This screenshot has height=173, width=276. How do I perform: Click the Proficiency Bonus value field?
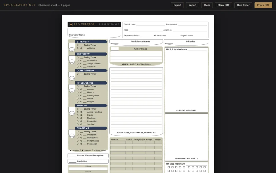point(115,42)
